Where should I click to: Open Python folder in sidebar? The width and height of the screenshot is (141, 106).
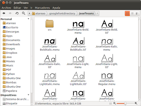9,74
